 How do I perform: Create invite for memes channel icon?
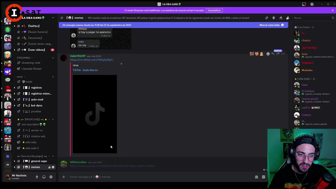click(x=49, y=167)
